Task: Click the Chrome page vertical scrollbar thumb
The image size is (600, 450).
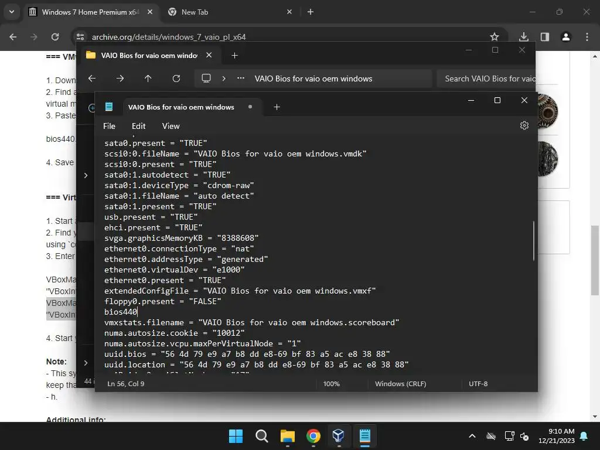Action: (x=595, y=260)
